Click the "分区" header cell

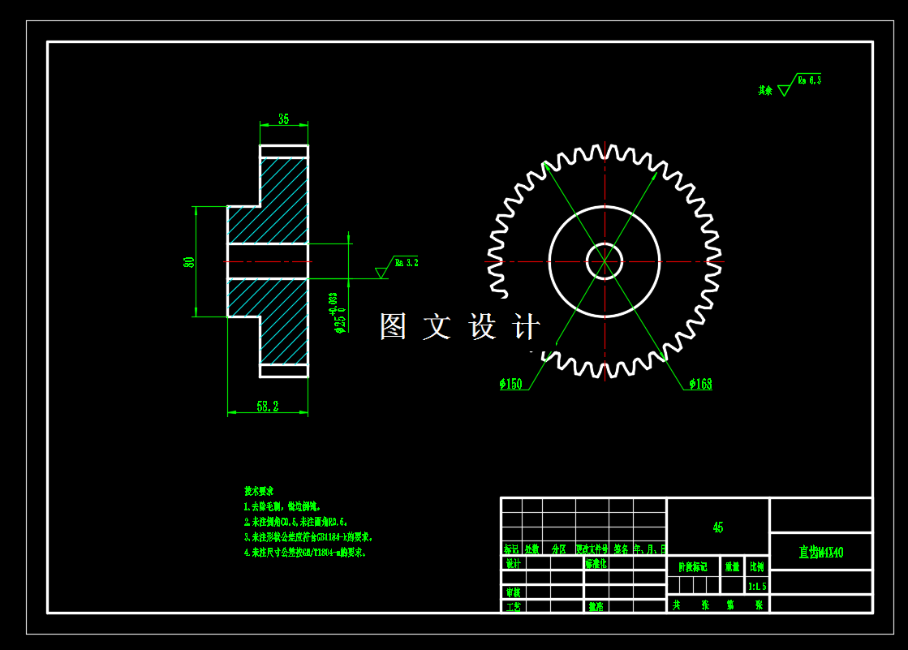tap(559, 549)
